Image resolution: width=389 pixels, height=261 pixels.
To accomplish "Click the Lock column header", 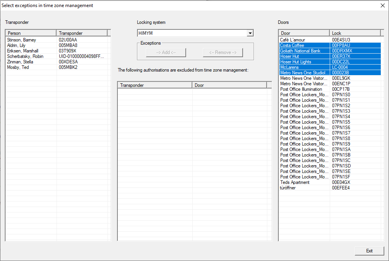I will coord(355,33).
